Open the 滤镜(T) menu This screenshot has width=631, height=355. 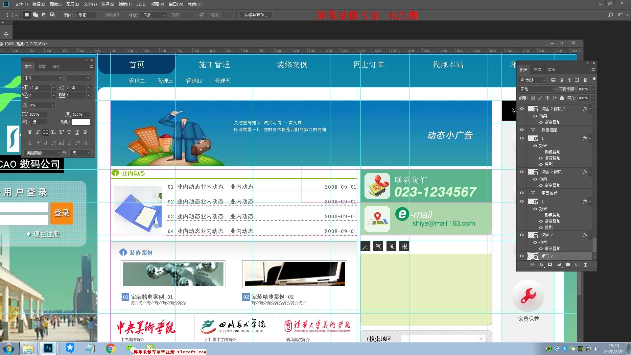click(x=125, y=4)
